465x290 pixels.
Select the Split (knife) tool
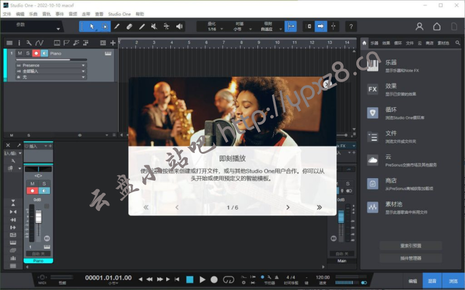pyautogui.click(x=117, y=26)
